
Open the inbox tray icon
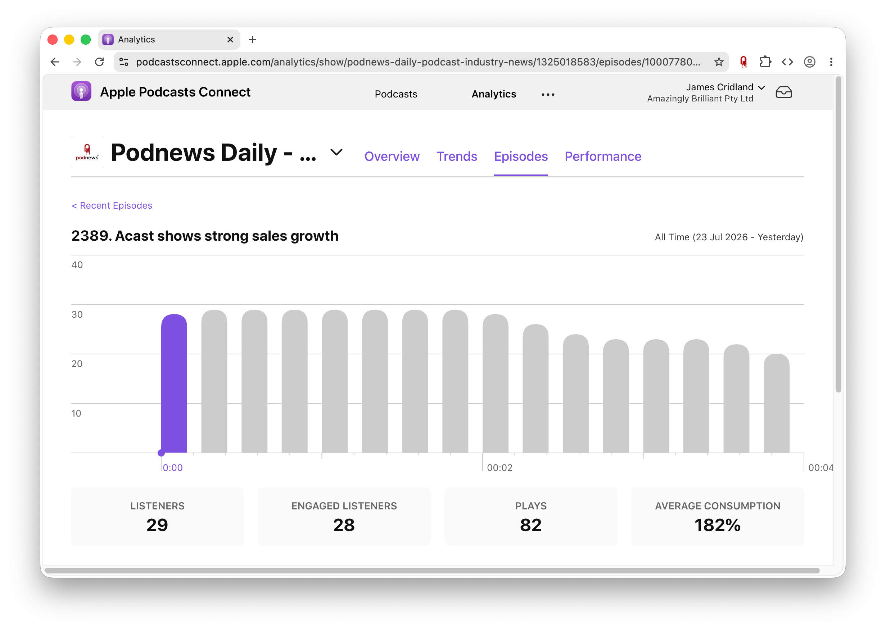click(x=783, y=92)
